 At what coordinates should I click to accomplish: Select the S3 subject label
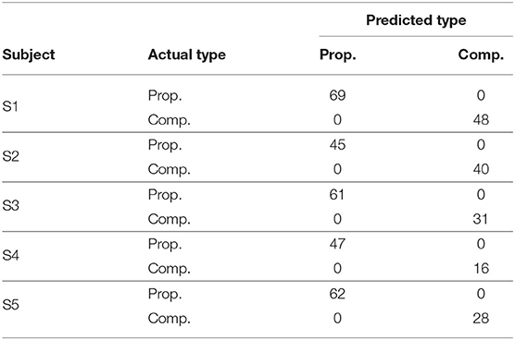click(10, 206)
